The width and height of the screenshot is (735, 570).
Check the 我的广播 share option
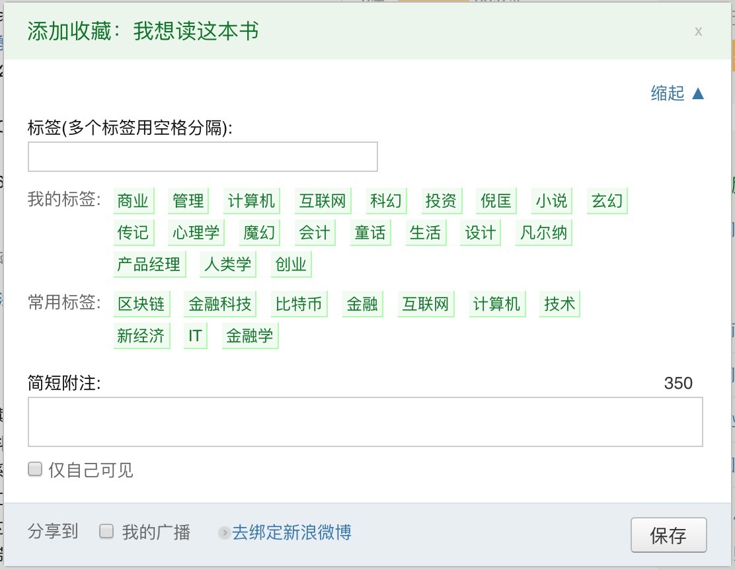coord(106,532)
